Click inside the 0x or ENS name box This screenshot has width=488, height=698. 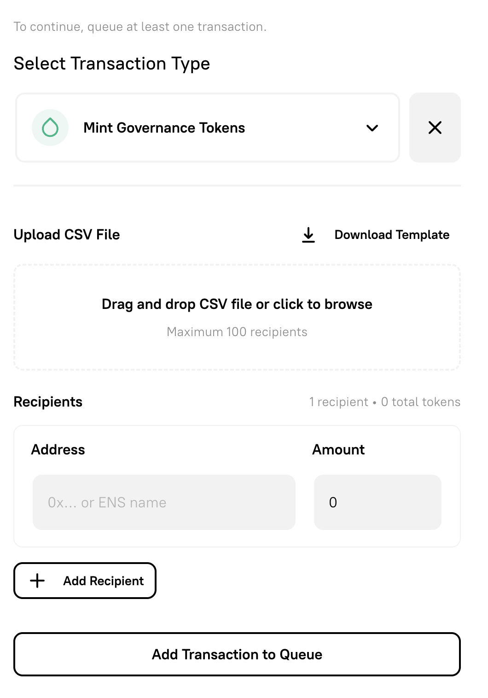(163, 502)
